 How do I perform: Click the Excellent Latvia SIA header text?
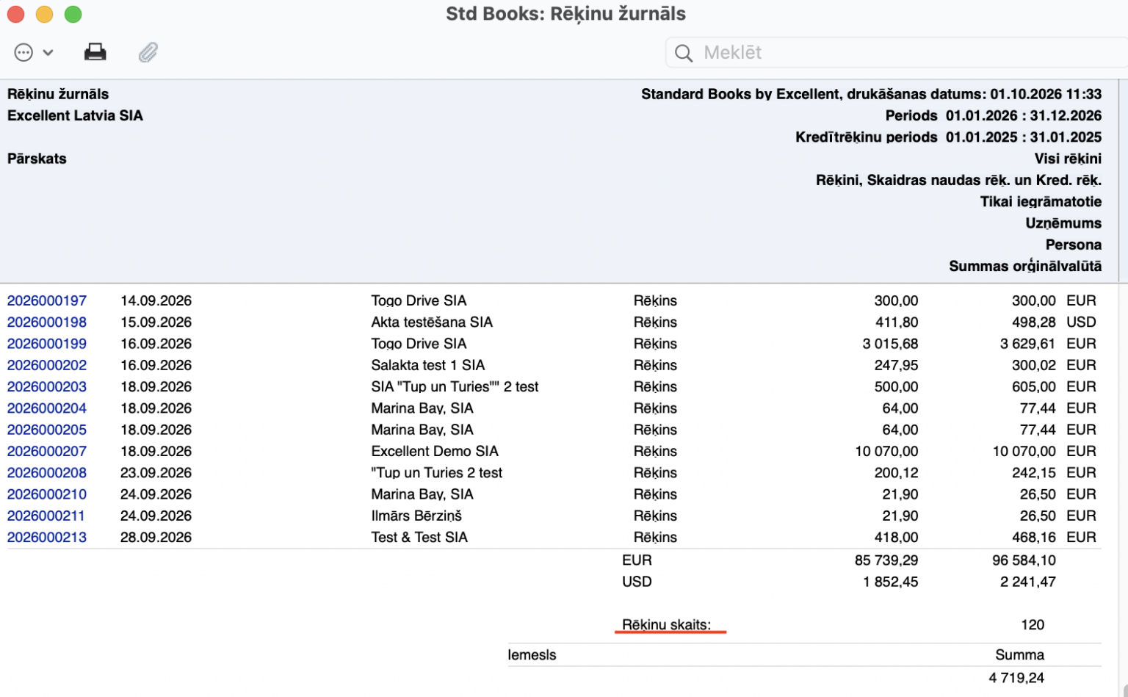75,115
